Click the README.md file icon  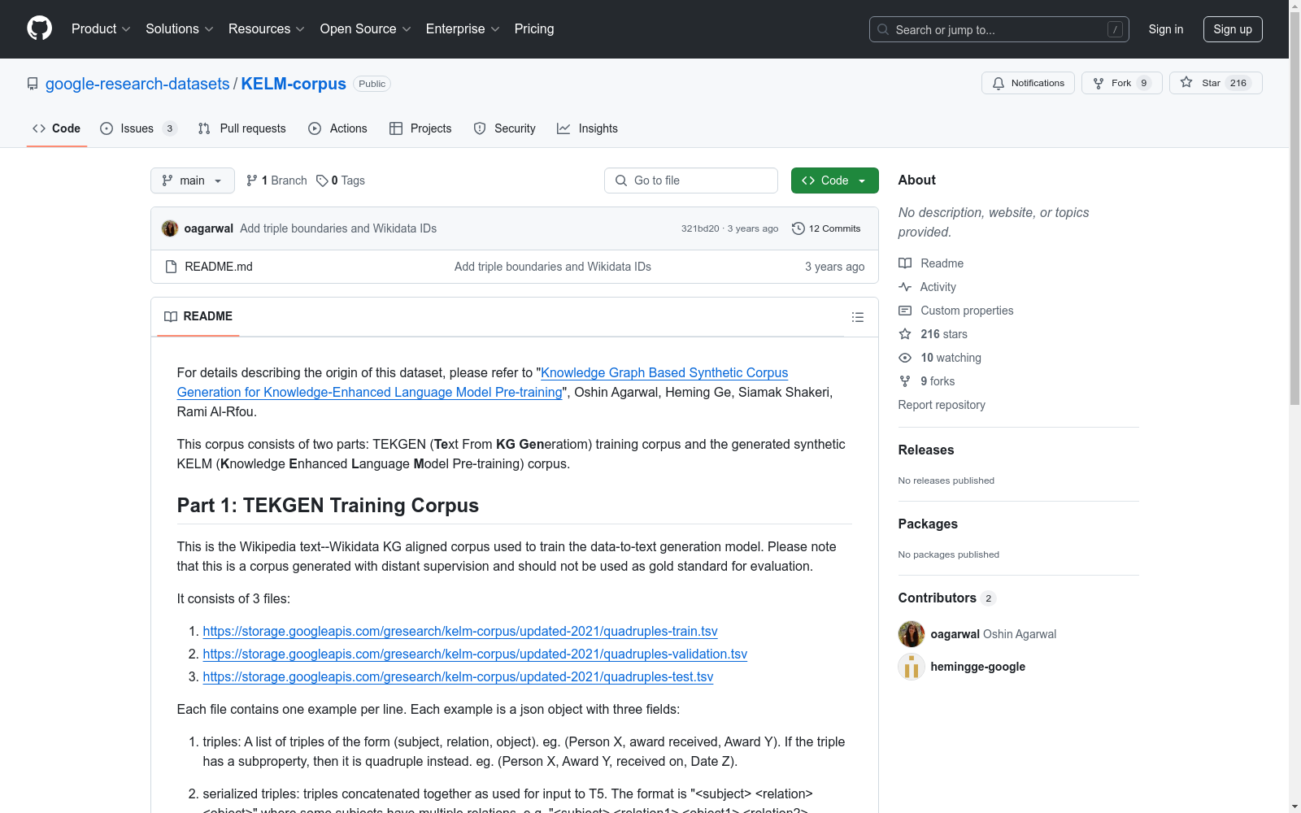(171, 267)
